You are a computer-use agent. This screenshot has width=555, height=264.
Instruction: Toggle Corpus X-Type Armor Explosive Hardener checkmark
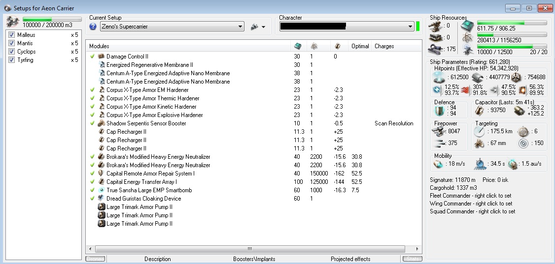[x=93, y=115]
